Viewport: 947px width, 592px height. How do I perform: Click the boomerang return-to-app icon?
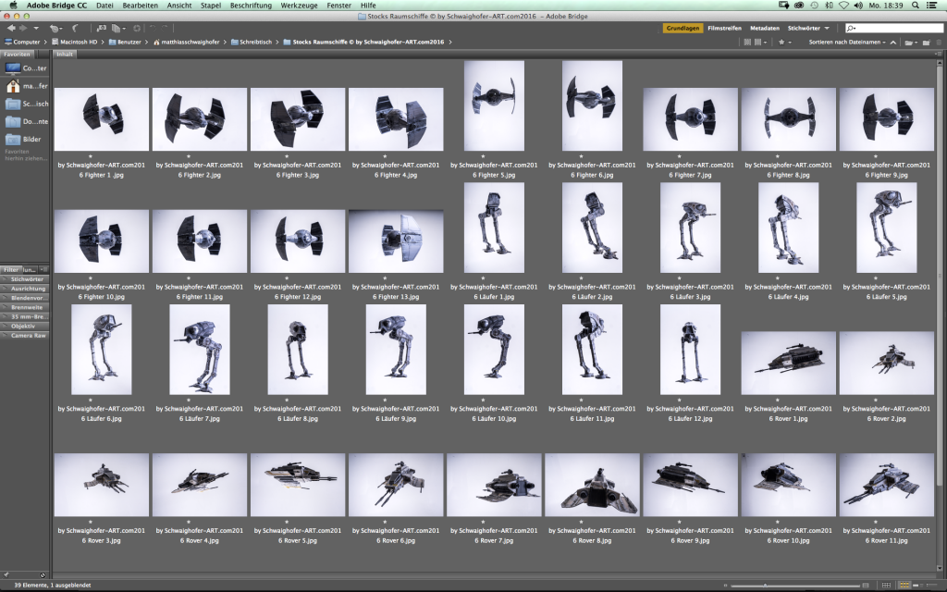[75, 29]
